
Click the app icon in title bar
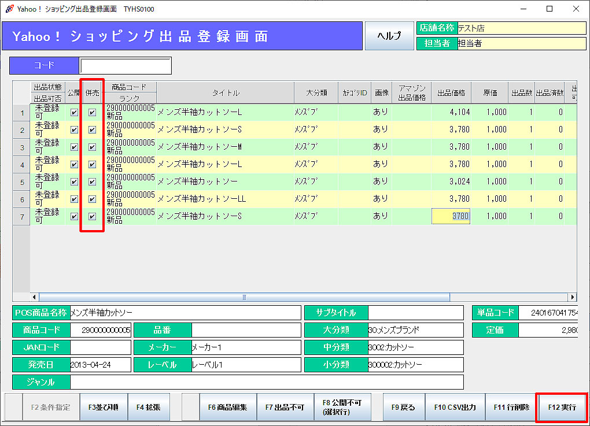click(9, 9)
